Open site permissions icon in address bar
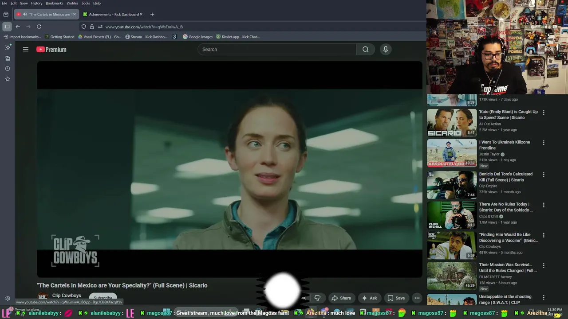 [100, 27]
